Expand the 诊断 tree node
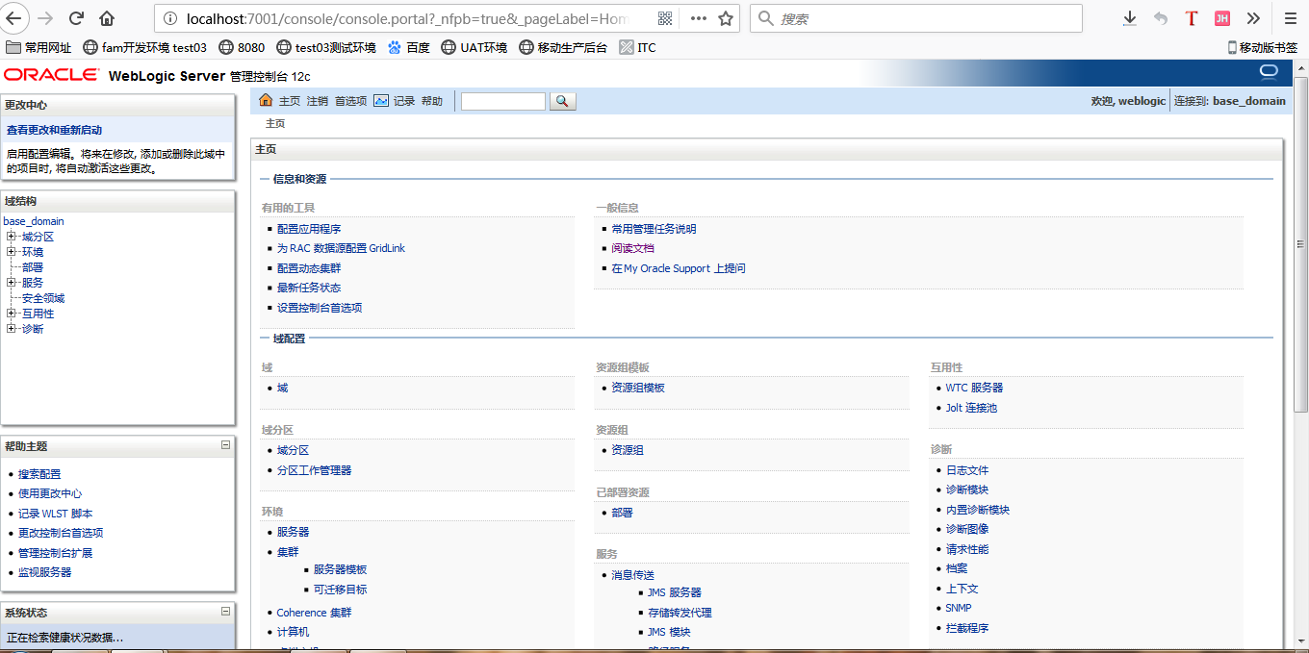Viewport: 1309px width, 653px height. click(11, 329)
